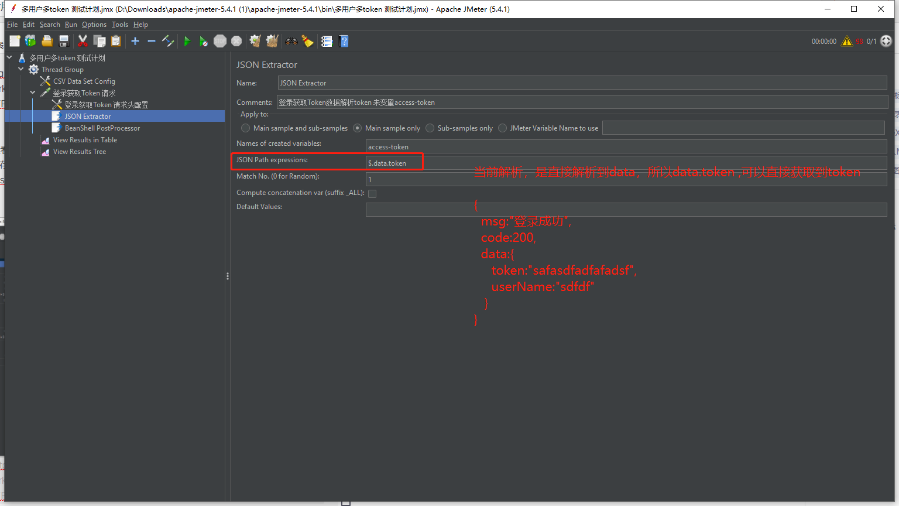
Task: Select CSV Data Set Config node
Action: pyautogui.click(x=84, y=81)
